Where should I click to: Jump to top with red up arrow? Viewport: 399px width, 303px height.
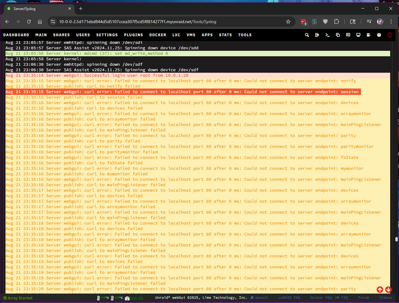pyautogui.click(x=380, y=289)
